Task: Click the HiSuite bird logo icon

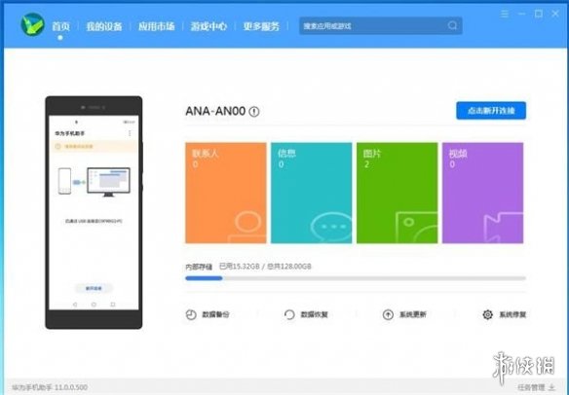Action: pyautogui.click(x=33, y=24)
